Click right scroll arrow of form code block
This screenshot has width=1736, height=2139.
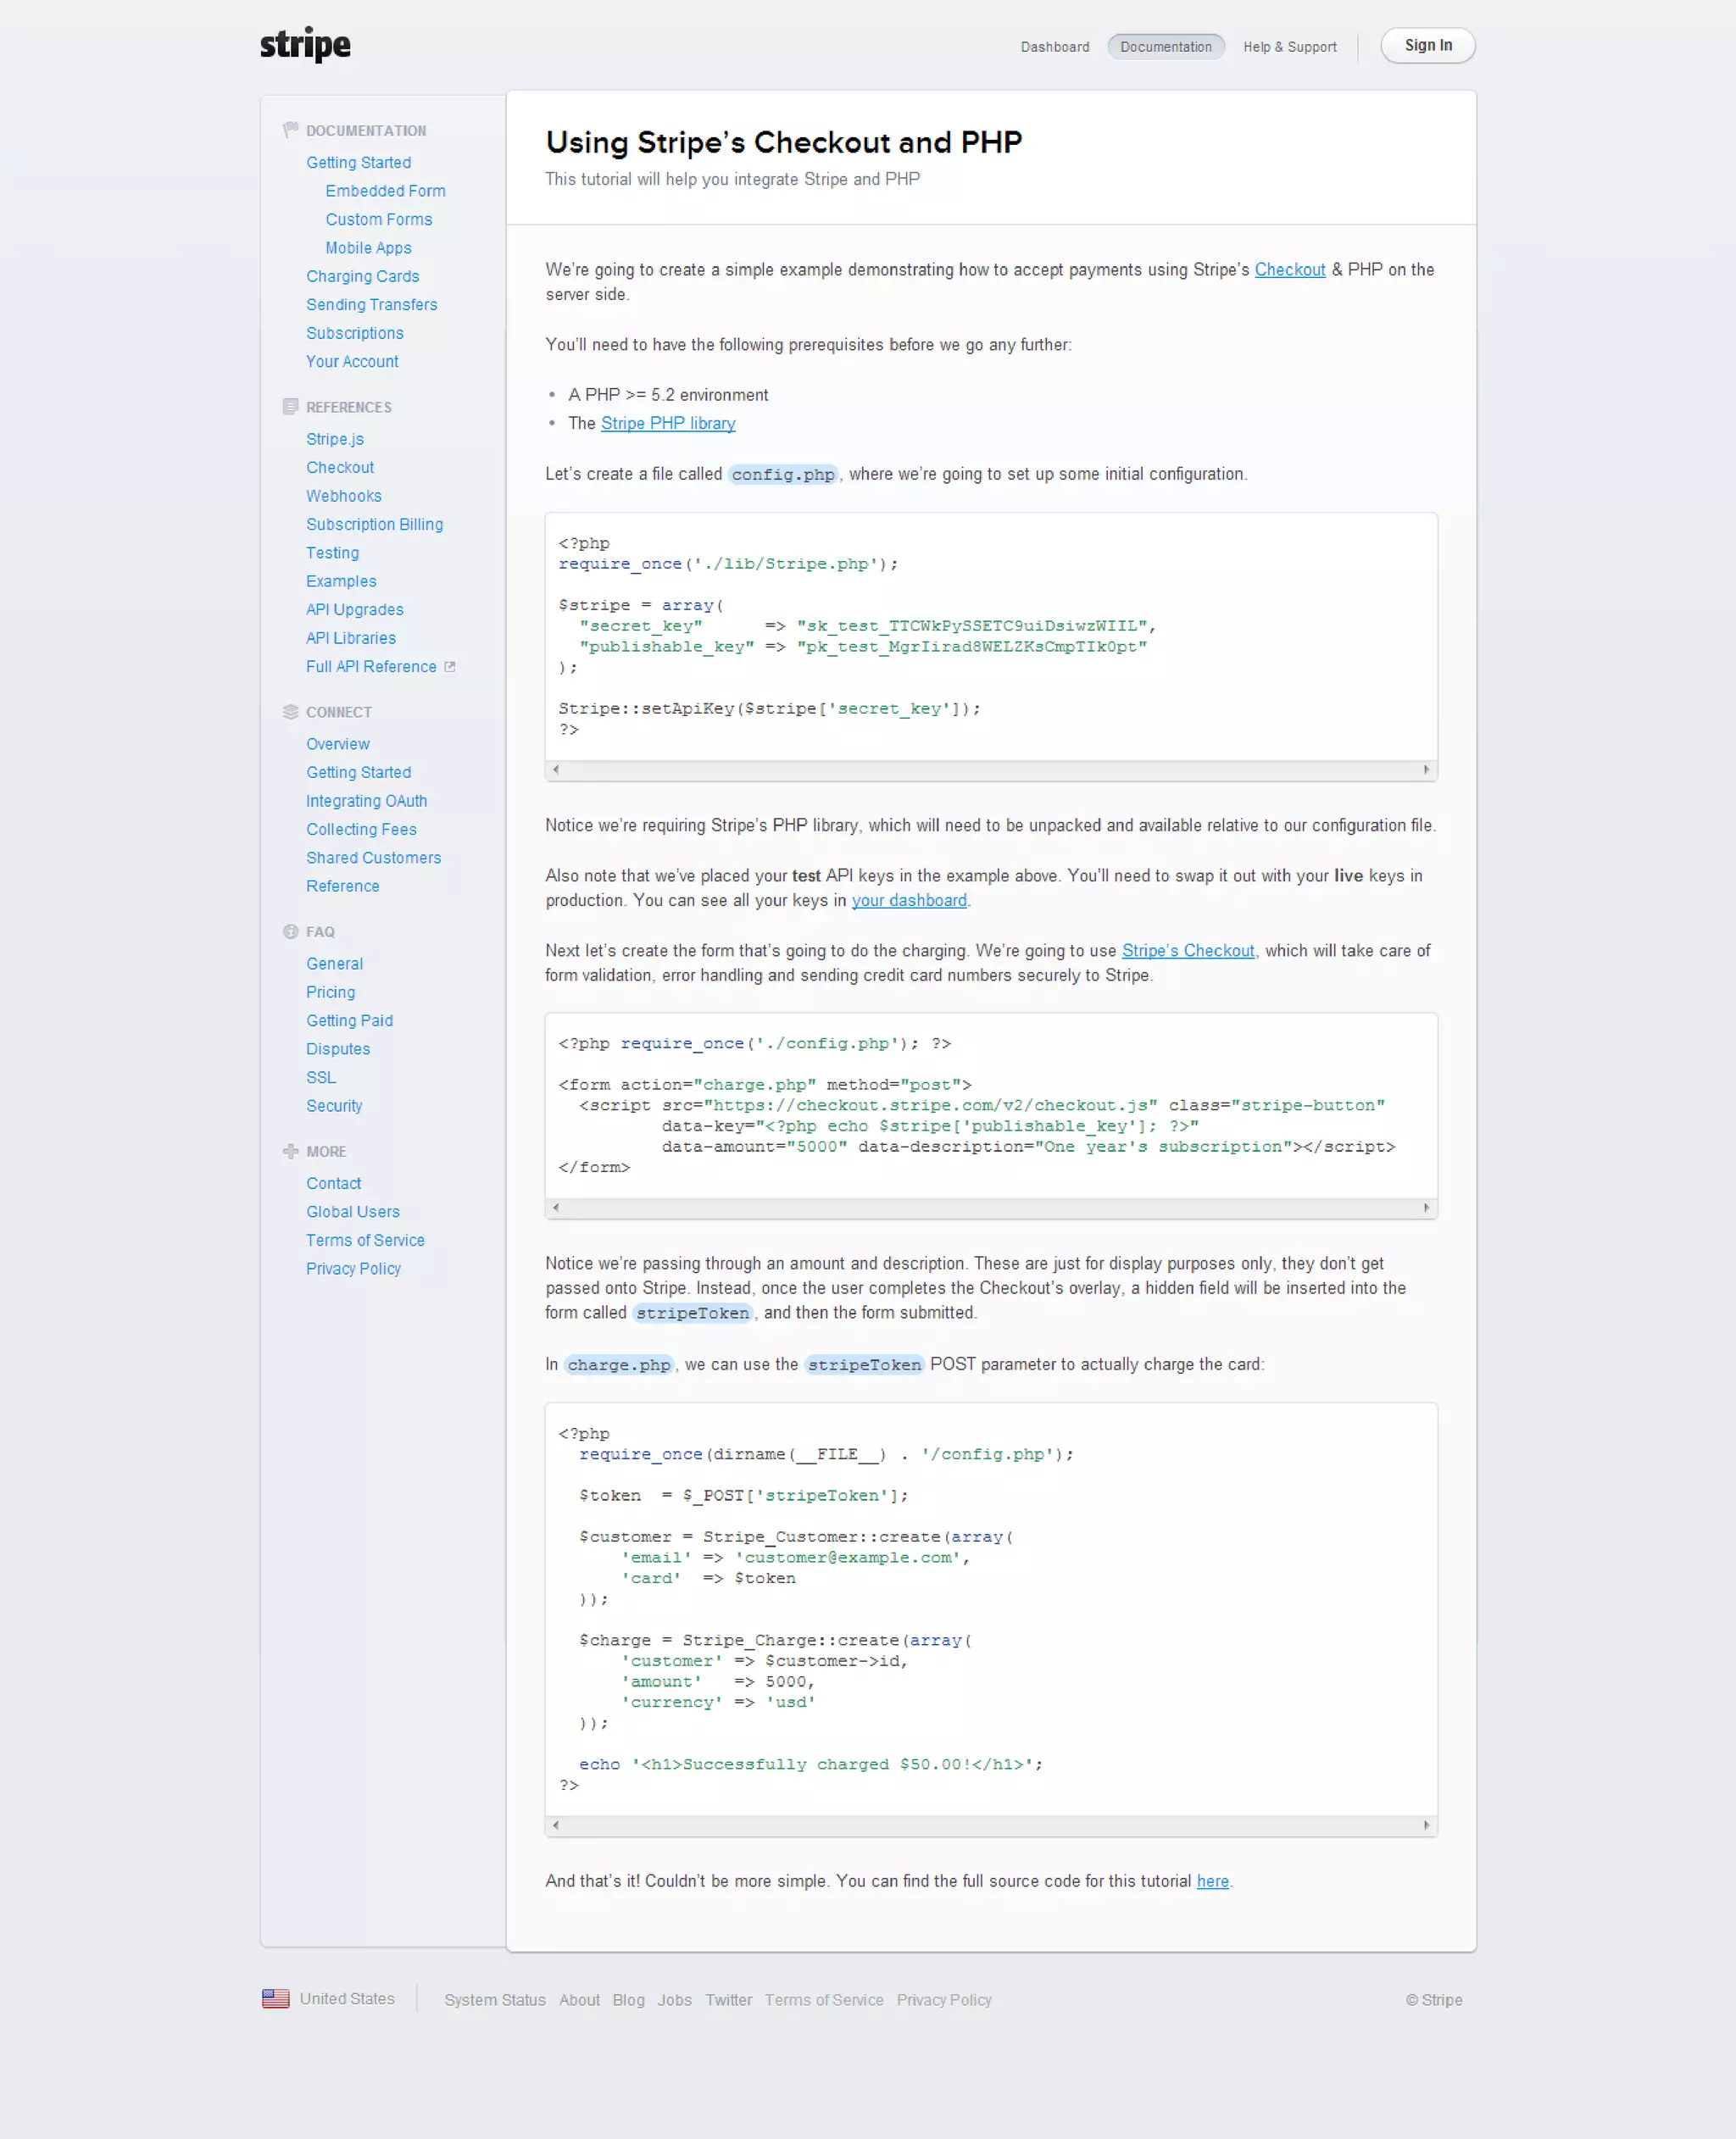tap(1426, 1208)
